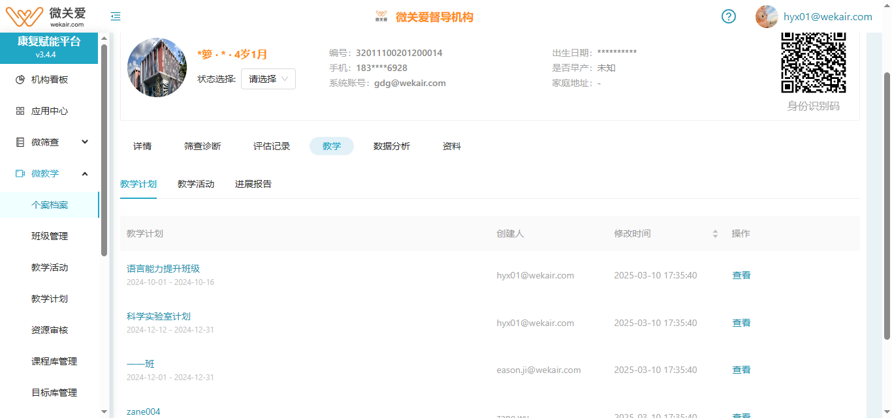Sort by 修改时间 column arrows
The height and width of the screenshot is (418, 892).
[x=715, y=233]
